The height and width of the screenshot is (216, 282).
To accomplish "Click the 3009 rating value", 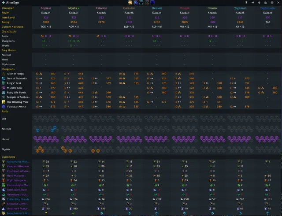I will (46, 22).
